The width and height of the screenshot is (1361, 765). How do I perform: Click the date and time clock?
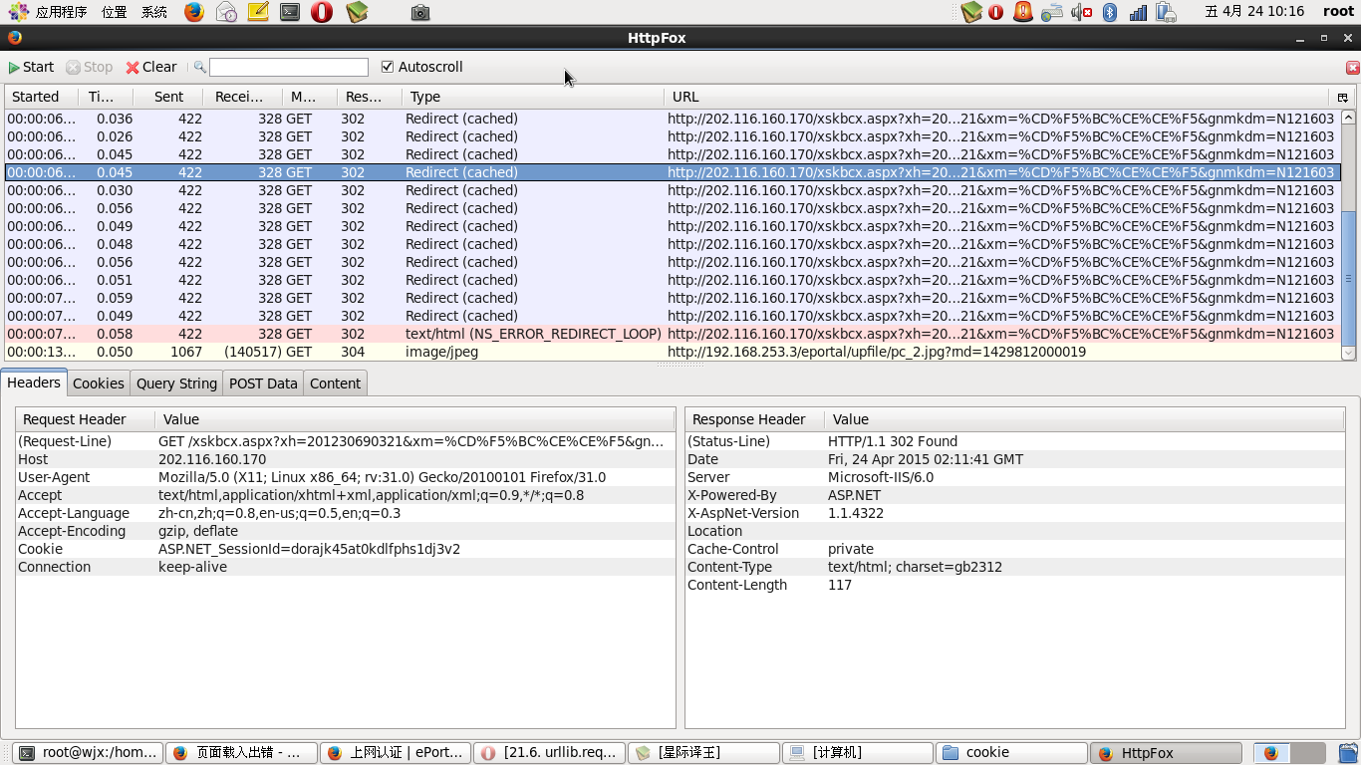click(x=1253, y=12)
